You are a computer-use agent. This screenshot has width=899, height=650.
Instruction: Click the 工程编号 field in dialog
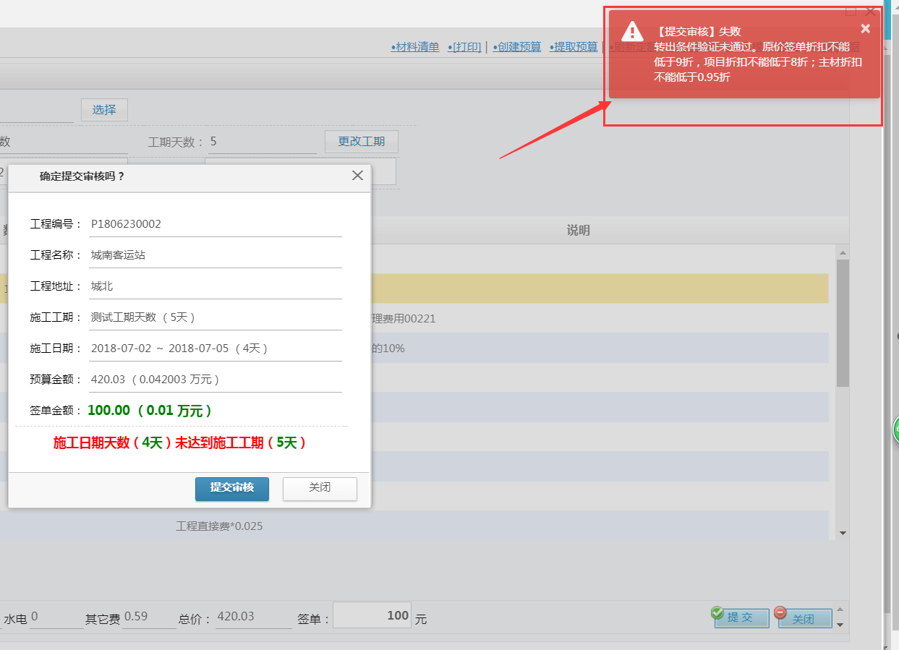(x=215, y=224)
